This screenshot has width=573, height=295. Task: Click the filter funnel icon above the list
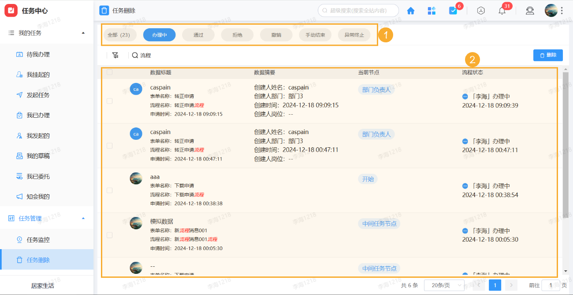(x=115, y=55)
